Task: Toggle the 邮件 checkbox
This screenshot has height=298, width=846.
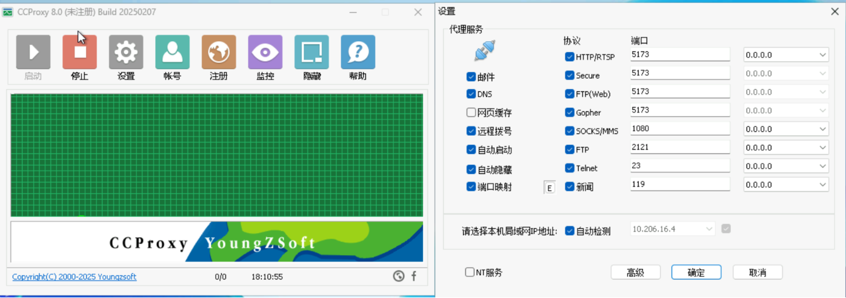Action: (471, 77)
